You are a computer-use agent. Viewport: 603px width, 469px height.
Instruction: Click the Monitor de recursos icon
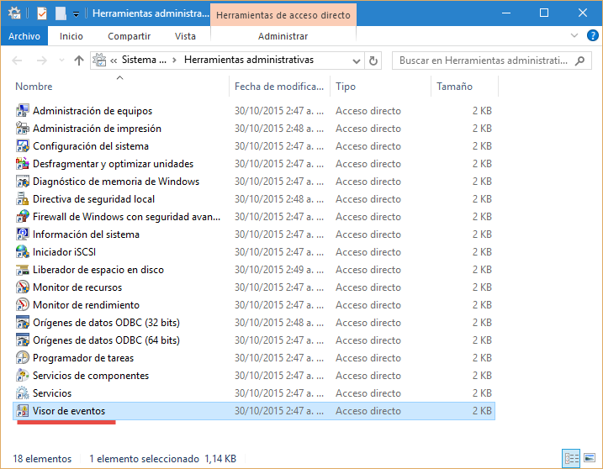(23, 287)
